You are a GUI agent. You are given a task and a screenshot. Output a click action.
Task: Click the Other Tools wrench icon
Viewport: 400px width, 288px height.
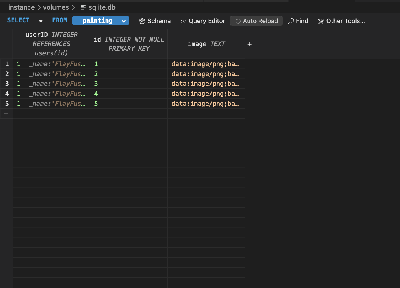(x=321, y=21)
